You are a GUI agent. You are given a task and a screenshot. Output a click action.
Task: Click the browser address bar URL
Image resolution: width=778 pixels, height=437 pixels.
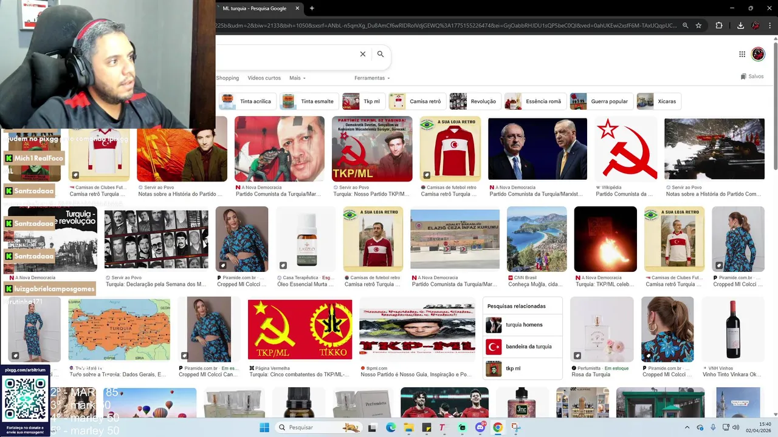coord(447,25)
